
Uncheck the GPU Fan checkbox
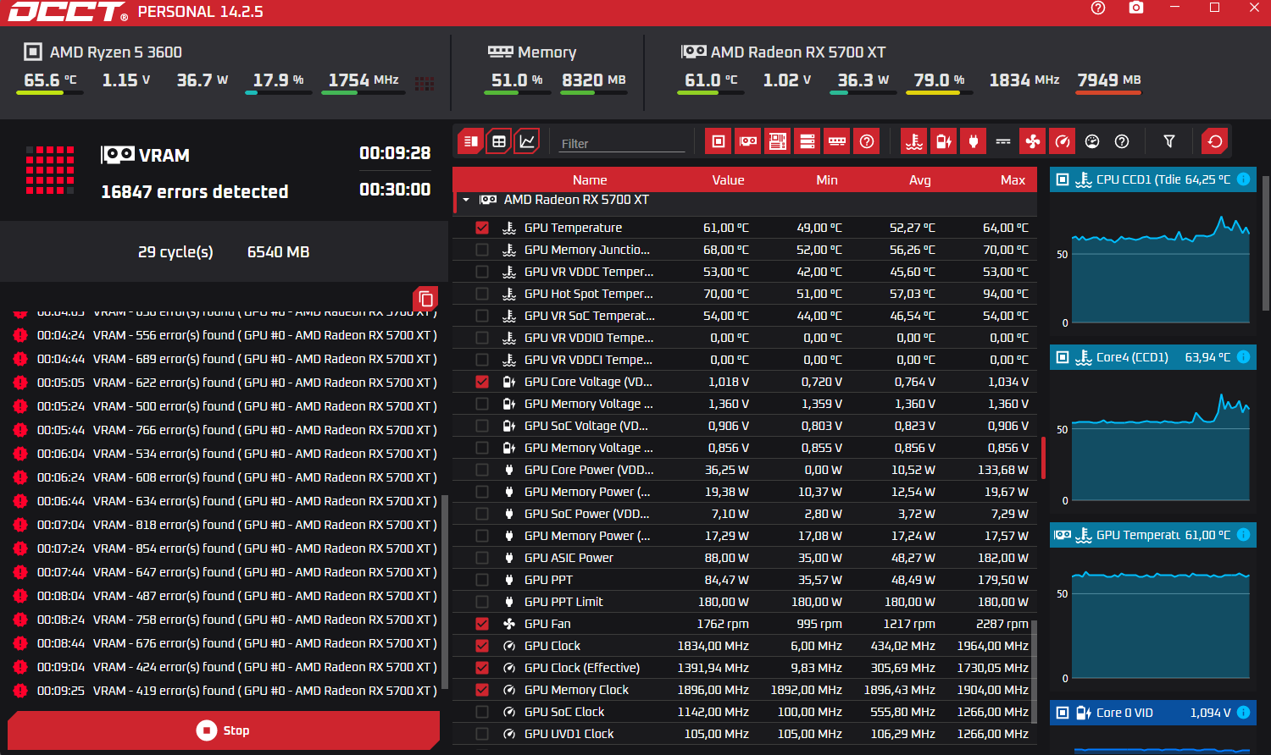482,624
